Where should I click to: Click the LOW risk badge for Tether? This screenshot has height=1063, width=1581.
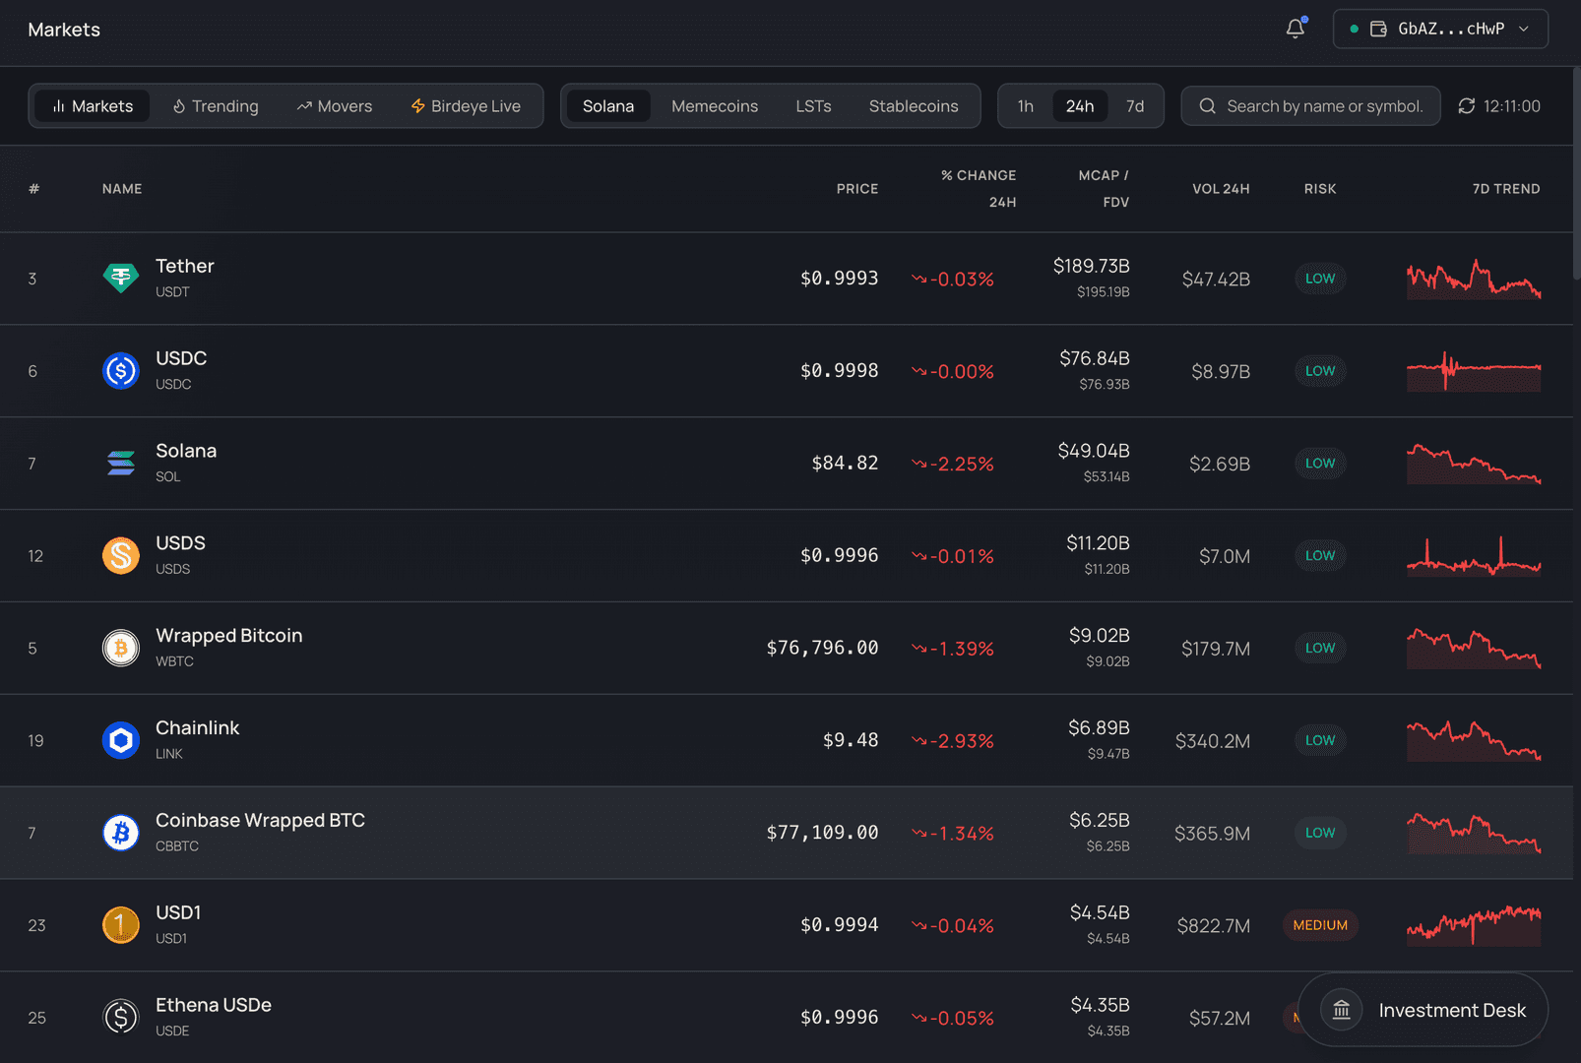[1320, 279]
